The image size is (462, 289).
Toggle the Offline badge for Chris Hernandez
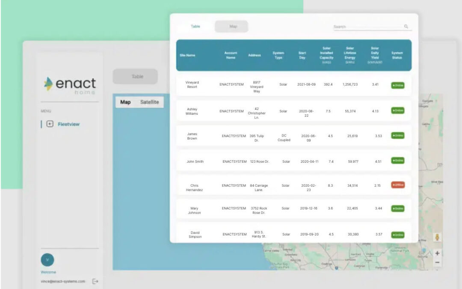[397, 185]
